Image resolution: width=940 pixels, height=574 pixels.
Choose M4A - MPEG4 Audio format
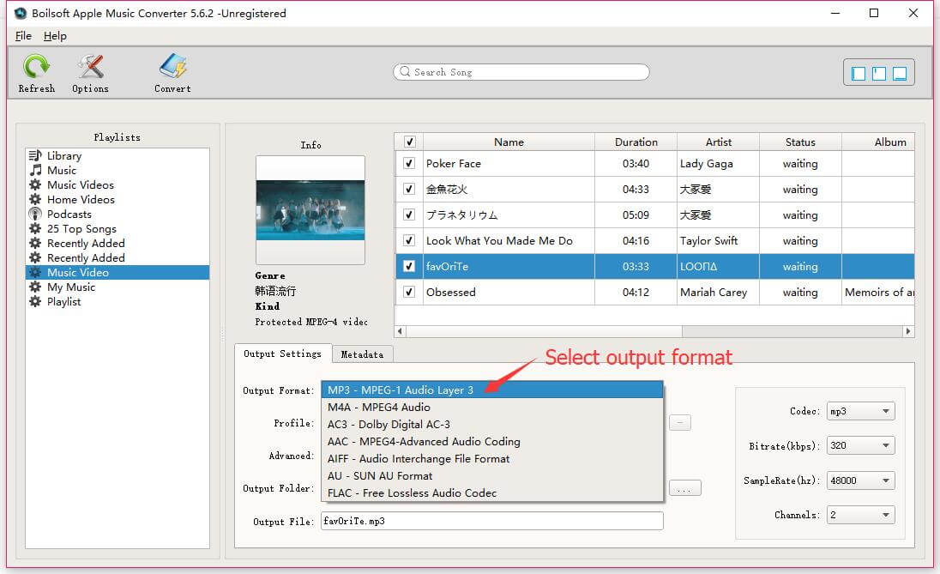click(x=492, y=408)
